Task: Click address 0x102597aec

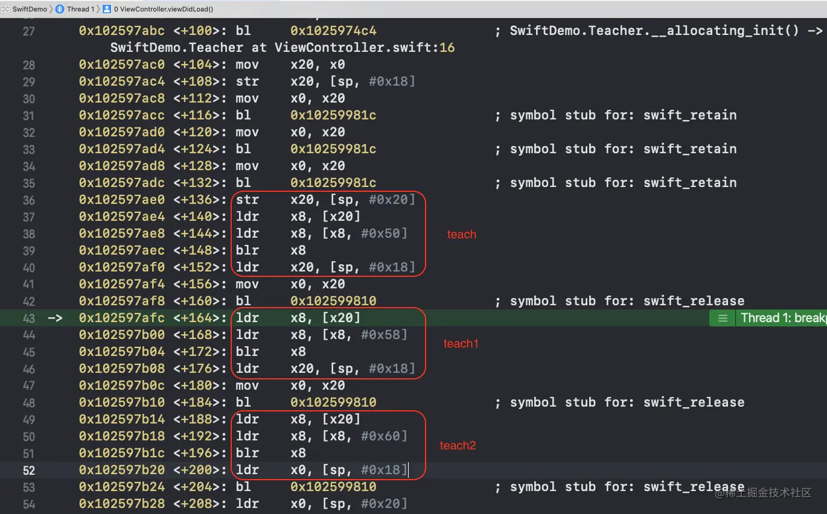Action: pos(122,250)
